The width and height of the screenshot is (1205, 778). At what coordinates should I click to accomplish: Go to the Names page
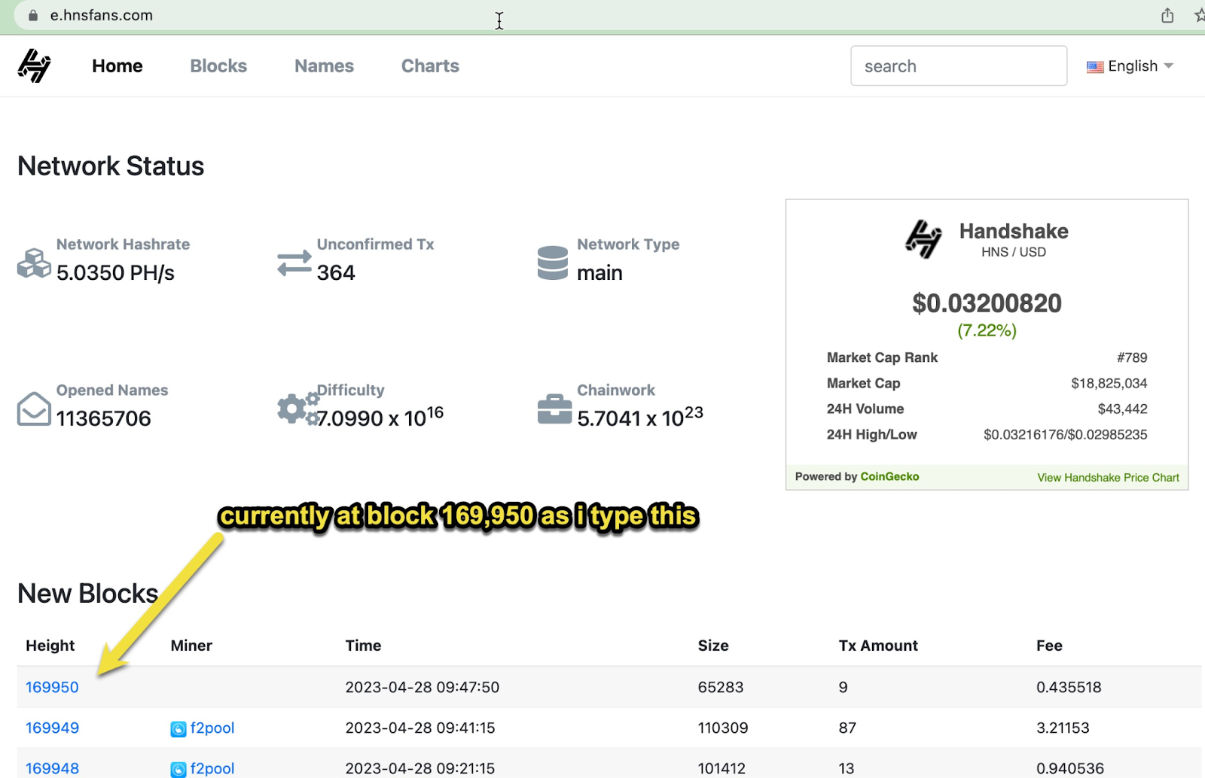coord(324,66)
